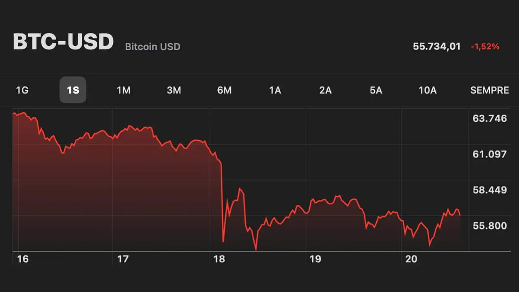The image size is (519, 292).
Task: Click the 63.746 price axis label
Action: tap(490, 118)
